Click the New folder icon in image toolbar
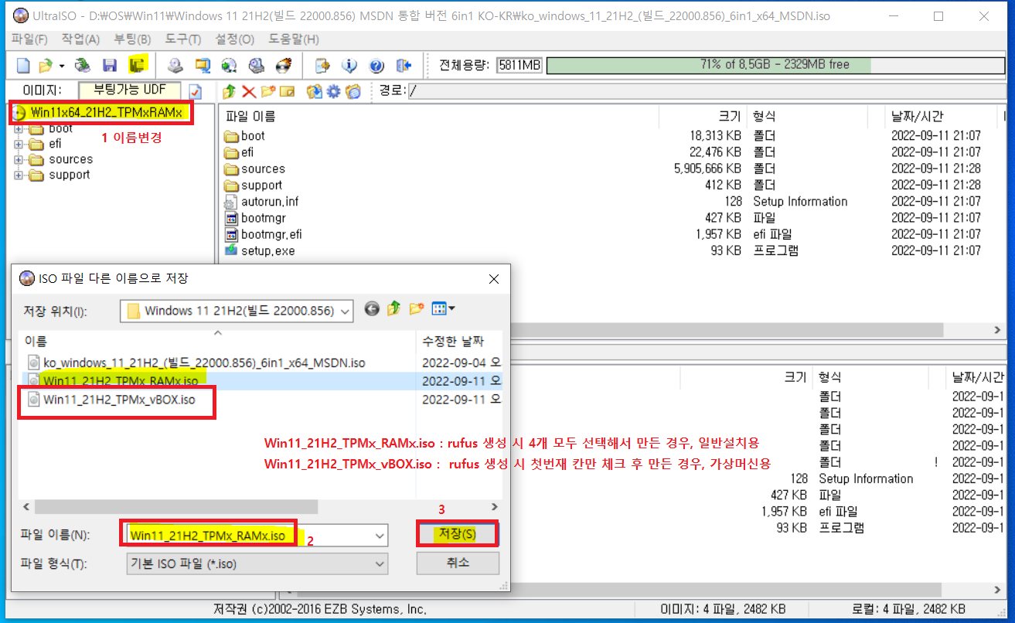The height and width of the screenshot is (623, 1015). point(268,91)
